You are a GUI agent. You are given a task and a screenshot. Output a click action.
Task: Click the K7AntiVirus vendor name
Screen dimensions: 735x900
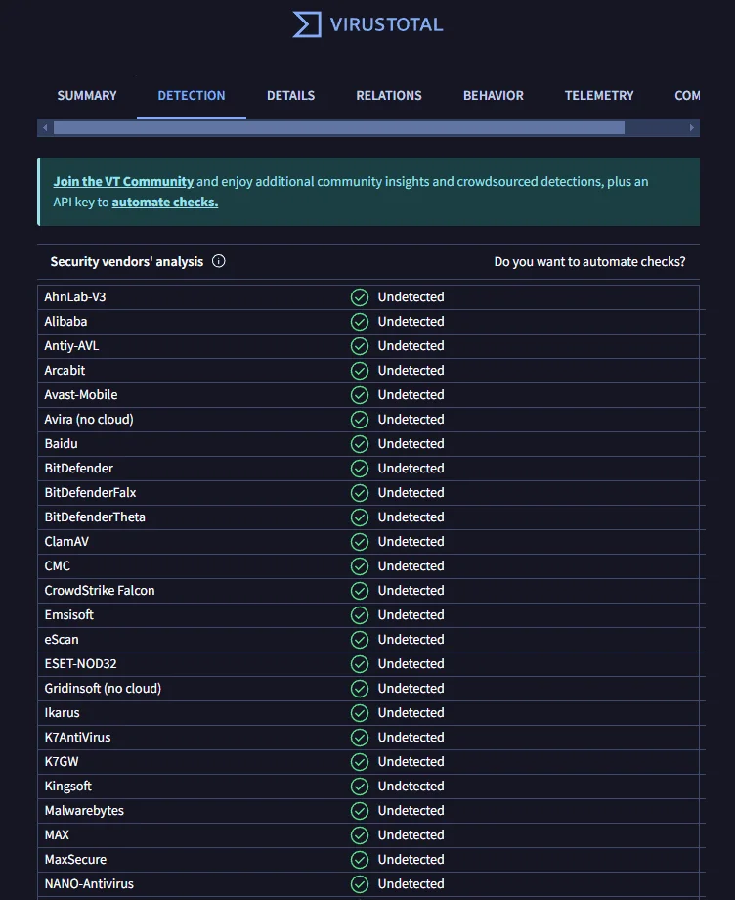tap(77, 738)
